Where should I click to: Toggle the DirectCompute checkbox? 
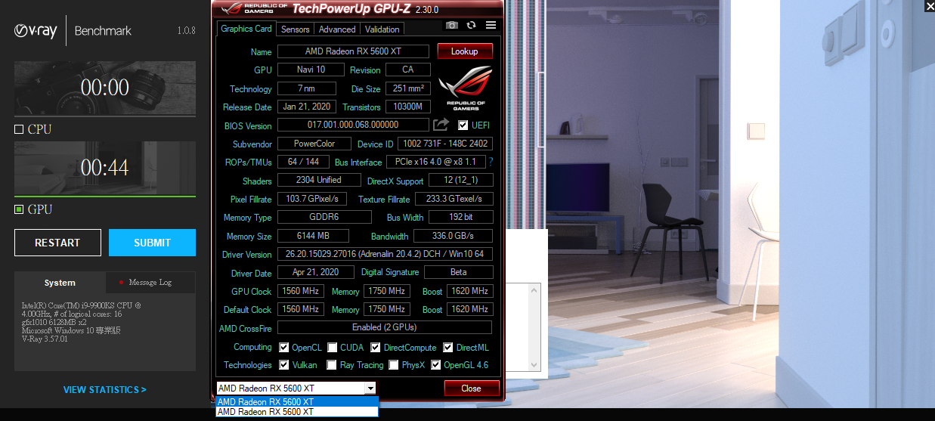376,347
